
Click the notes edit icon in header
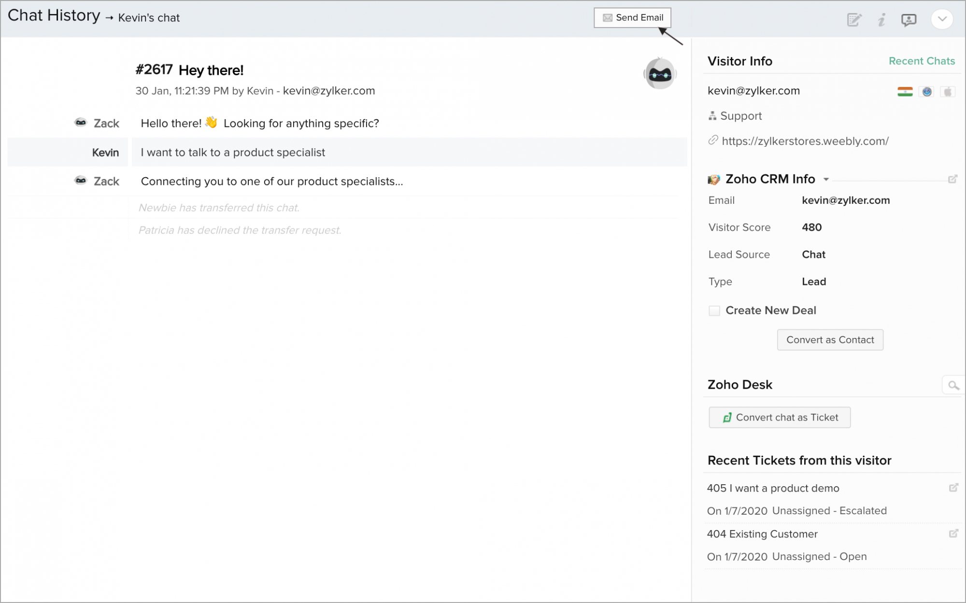coord(854,20)
